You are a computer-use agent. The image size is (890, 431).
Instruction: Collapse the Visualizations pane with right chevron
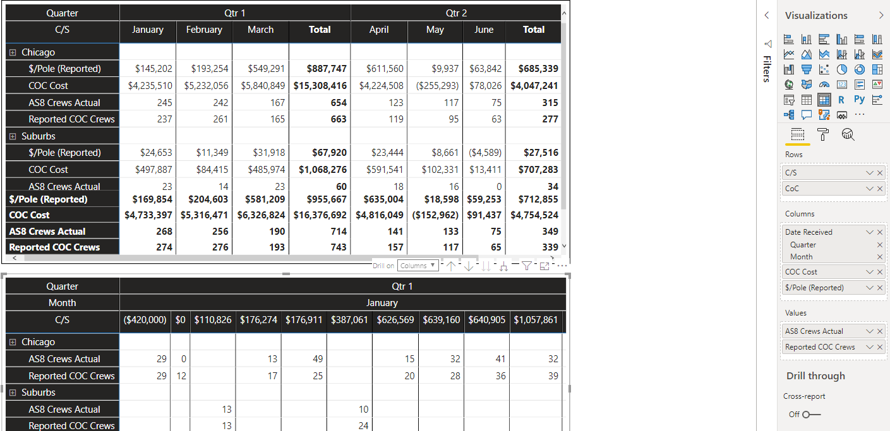(881, 15)
